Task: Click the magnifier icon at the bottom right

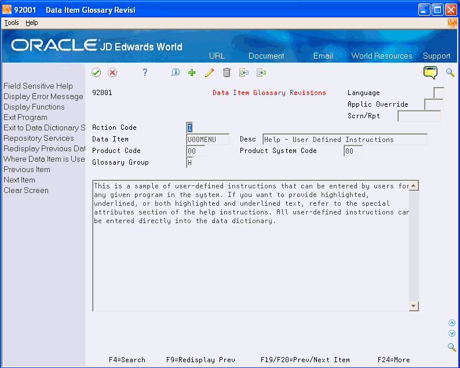Action: point(452,348)
